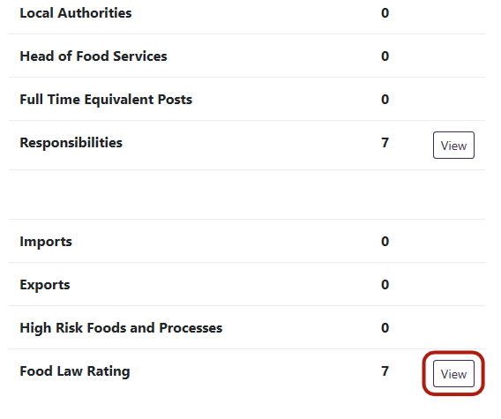Select the Local Authorities row label
The image size is (501, 419).
[x=76, y=13]
